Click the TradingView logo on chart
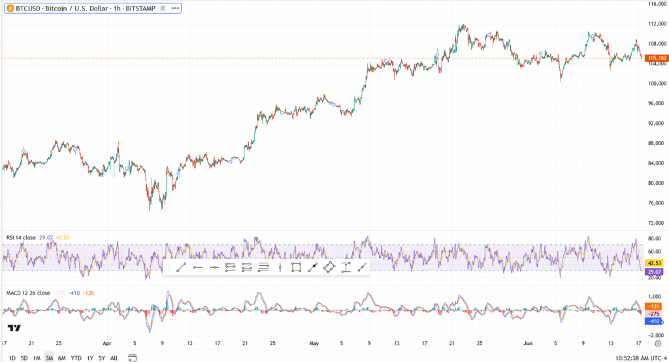The image size is (669, 362). pos(14,328)
